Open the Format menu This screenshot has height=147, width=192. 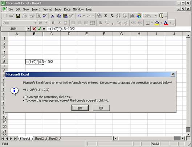47,9
